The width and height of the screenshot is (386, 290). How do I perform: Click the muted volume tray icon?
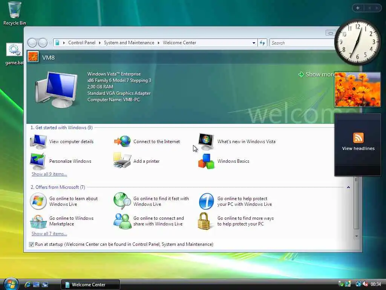point(365,284)
